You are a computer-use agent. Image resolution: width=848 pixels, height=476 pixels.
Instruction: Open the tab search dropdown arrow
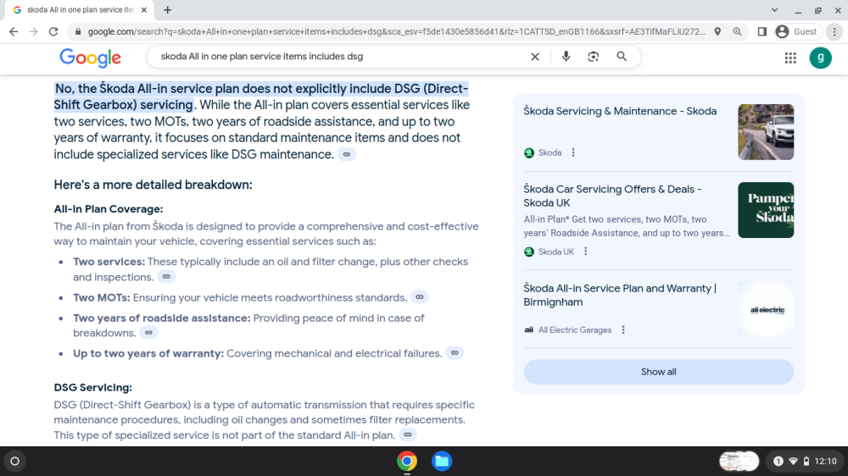[x=774, y=9]
